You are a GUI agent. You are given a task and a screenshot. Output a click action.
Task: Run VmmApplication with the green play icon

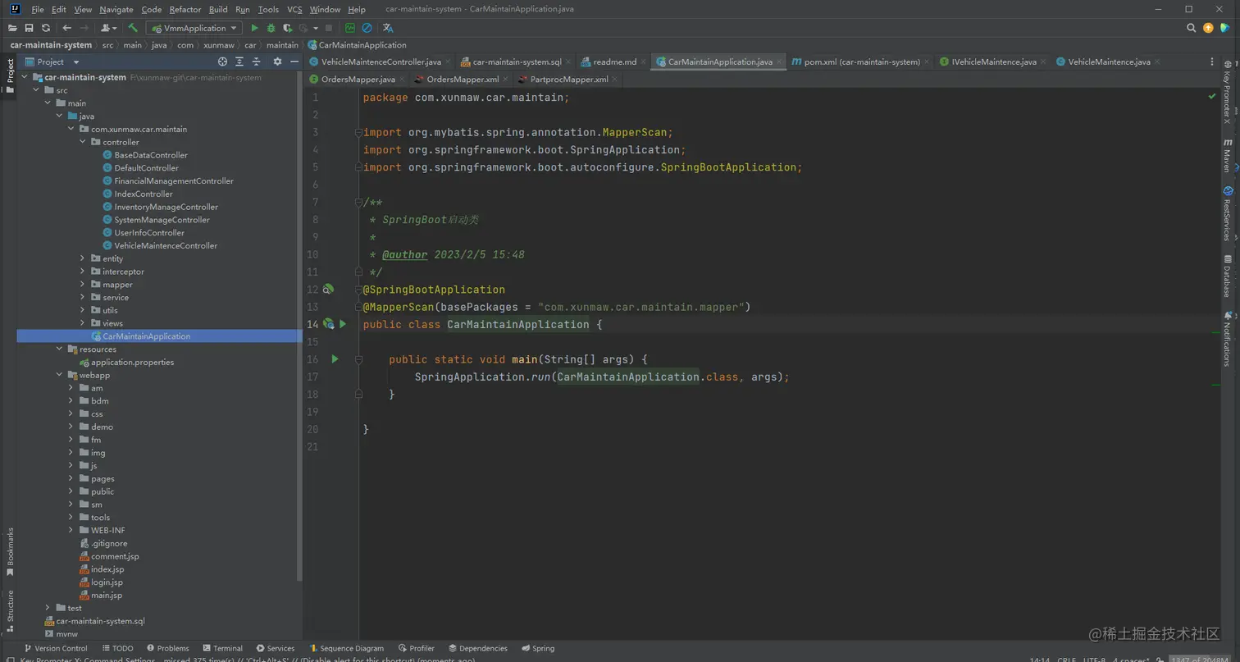pyautogui.click(x=254, y=28)
